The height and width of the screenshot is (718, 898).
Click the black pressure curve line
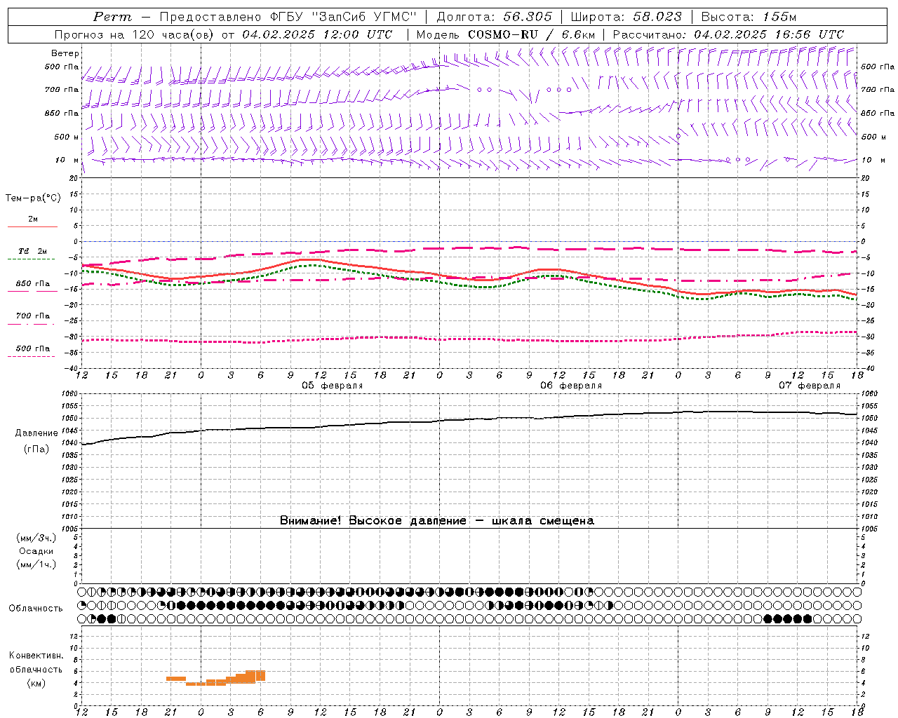[x=469, y=420]
